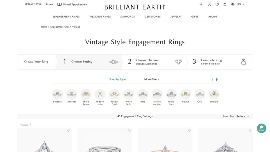Viewport: 270px width, 152px height.
Task: Click the 'Select Ring Size' text
Action: (210, 64)
